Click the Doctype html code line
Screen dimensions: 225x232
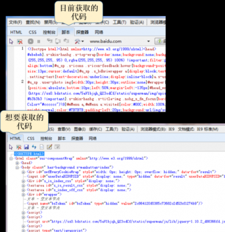[x=92, y=49]
